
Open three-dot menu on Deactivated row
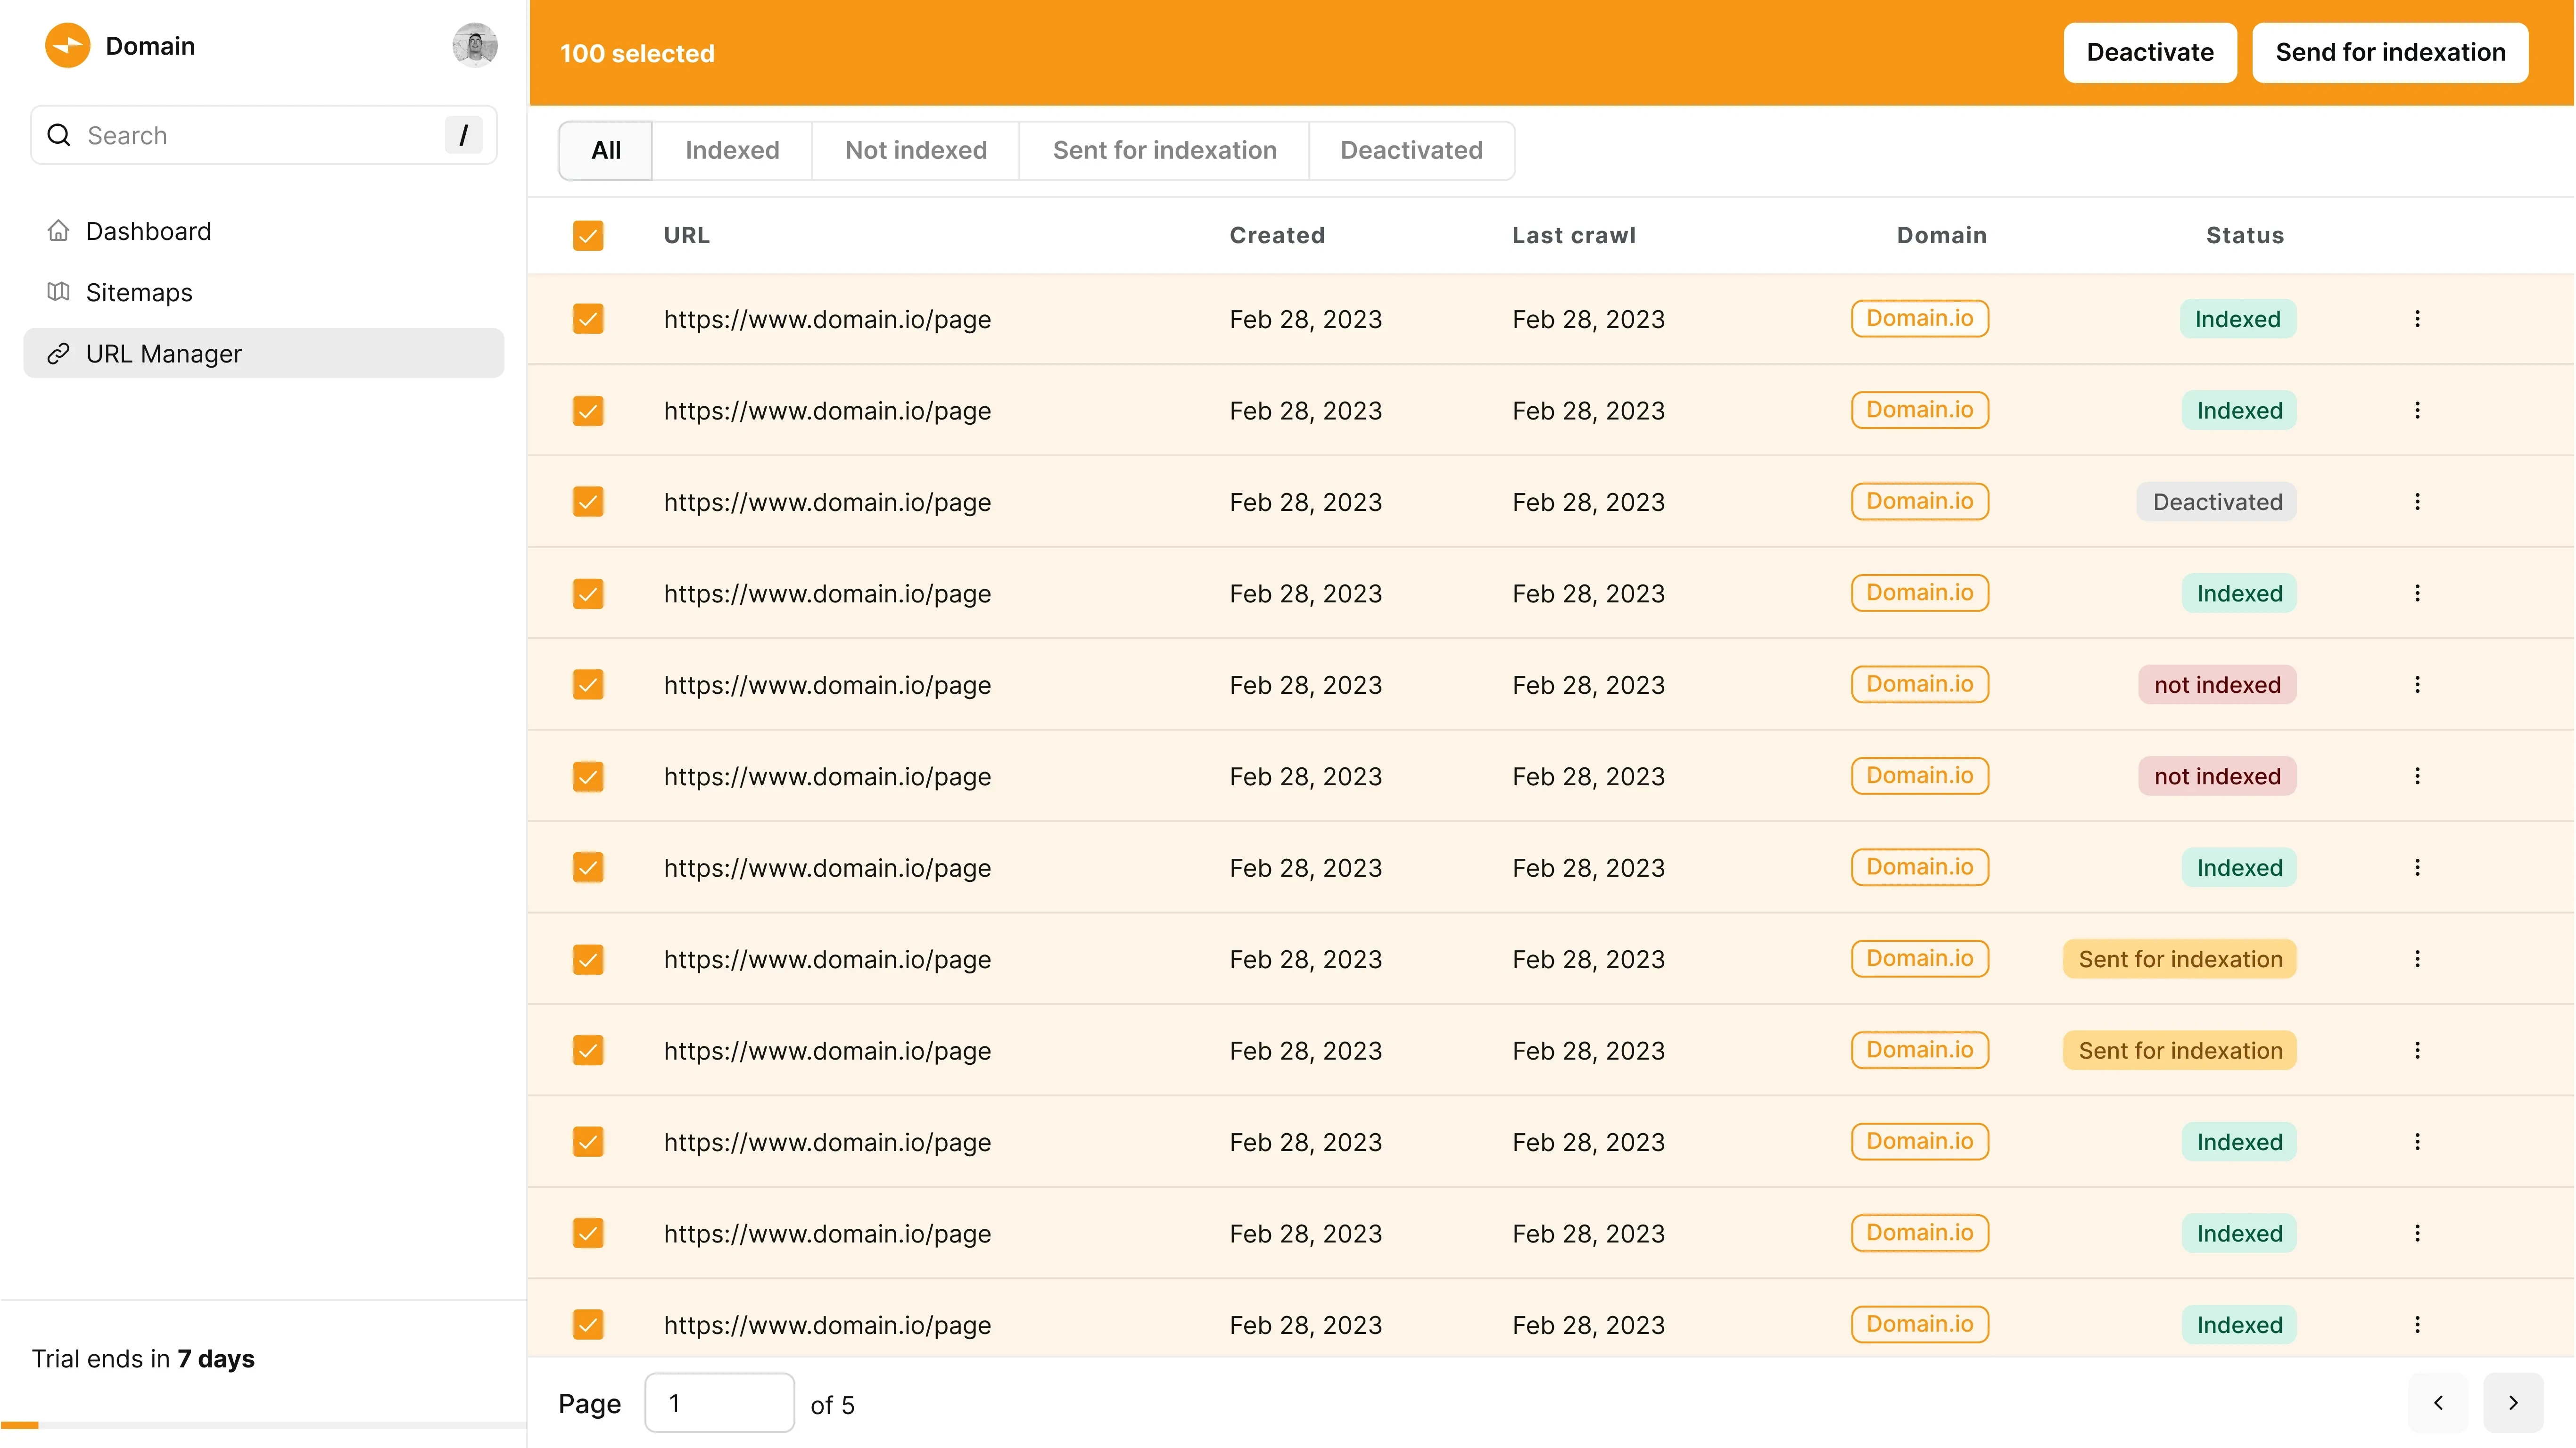[2417, 502]
